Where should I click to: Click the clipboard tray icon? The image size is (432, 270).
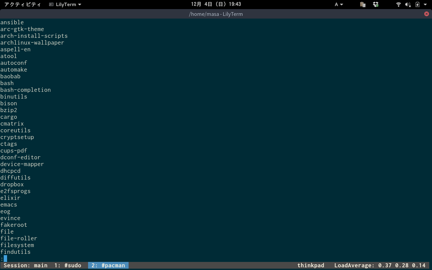tap(363, 4)
